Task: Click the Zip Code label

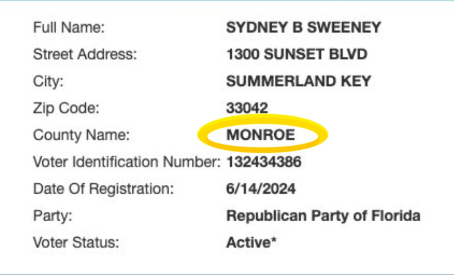Action: (x=67, y=108)
